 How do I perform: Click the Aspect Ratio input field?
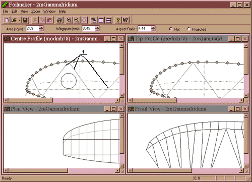[145, 29]
